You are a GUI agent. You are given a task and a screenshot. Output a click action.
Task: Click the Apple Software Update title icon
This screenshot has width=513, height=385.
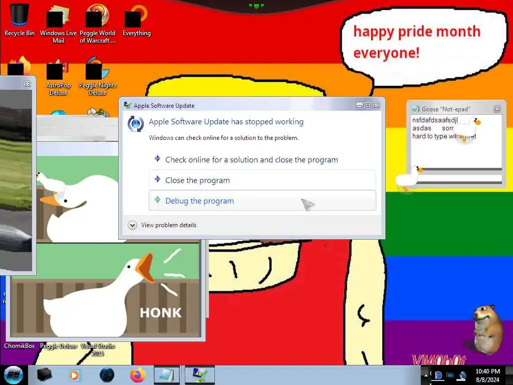(127, 105)
